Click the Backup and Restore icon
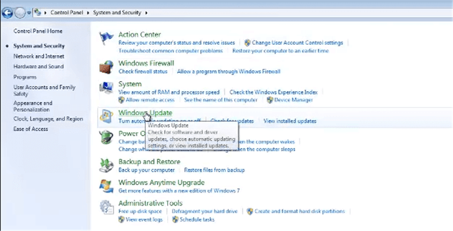Viewport: 453px width, 231px height. tap(106, 165)
